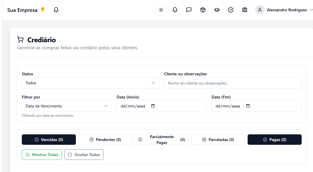The image size is (313, 172).
Task: Toggle the Vencidas (0) status filter
Action: (x=49, y=139)
